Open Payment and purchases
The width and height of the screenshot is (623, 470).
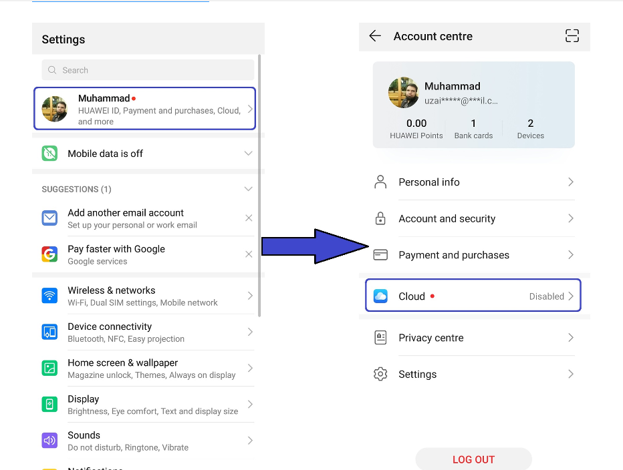pyautogui.click(x=454, y=255)
